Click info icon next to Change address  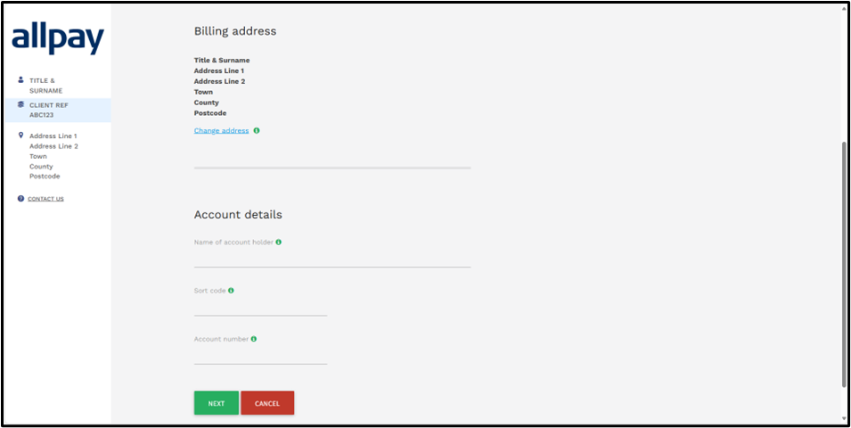pos(257,130)
